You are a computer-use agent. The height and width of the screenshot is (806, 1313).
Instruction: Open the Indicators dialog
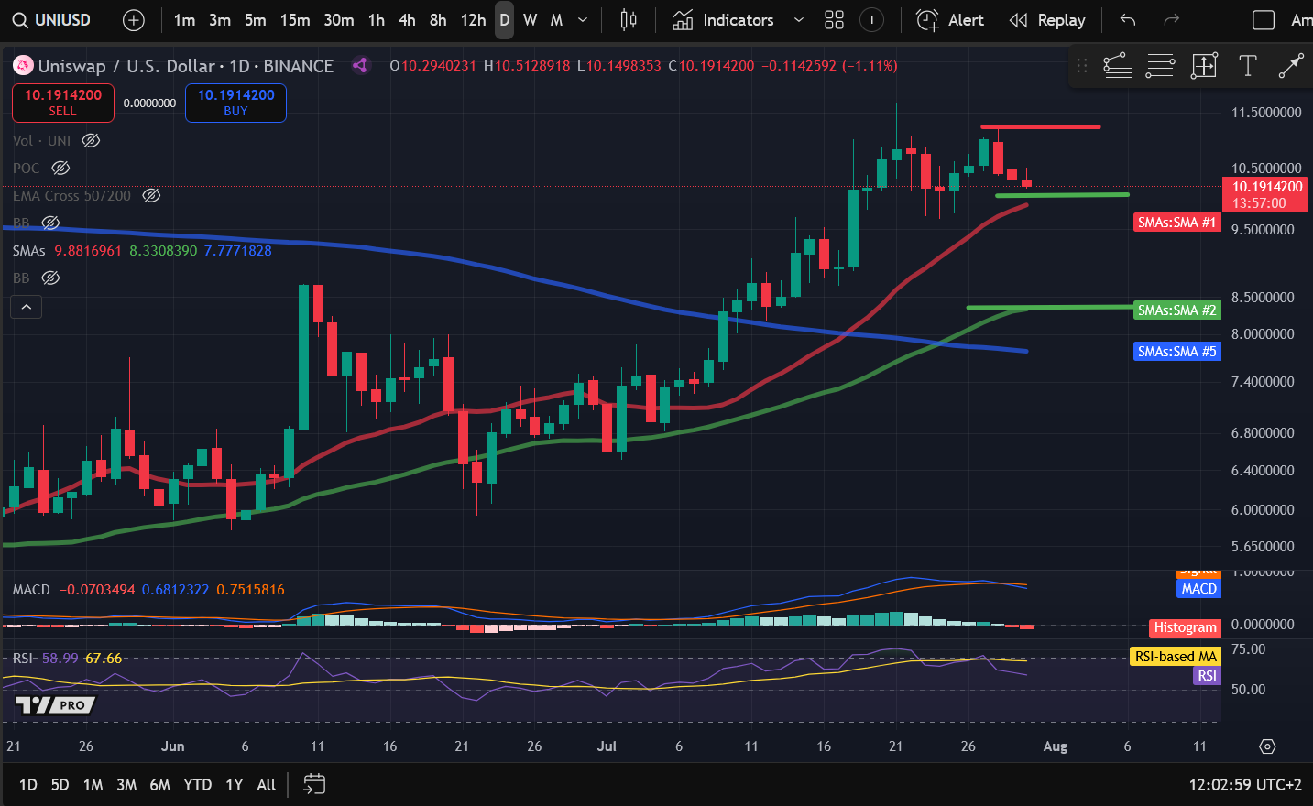coord(723,20)
